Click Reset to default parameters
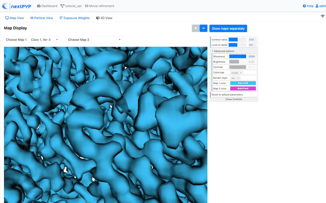Screen dimensions: 326x203 pos(227,94)
